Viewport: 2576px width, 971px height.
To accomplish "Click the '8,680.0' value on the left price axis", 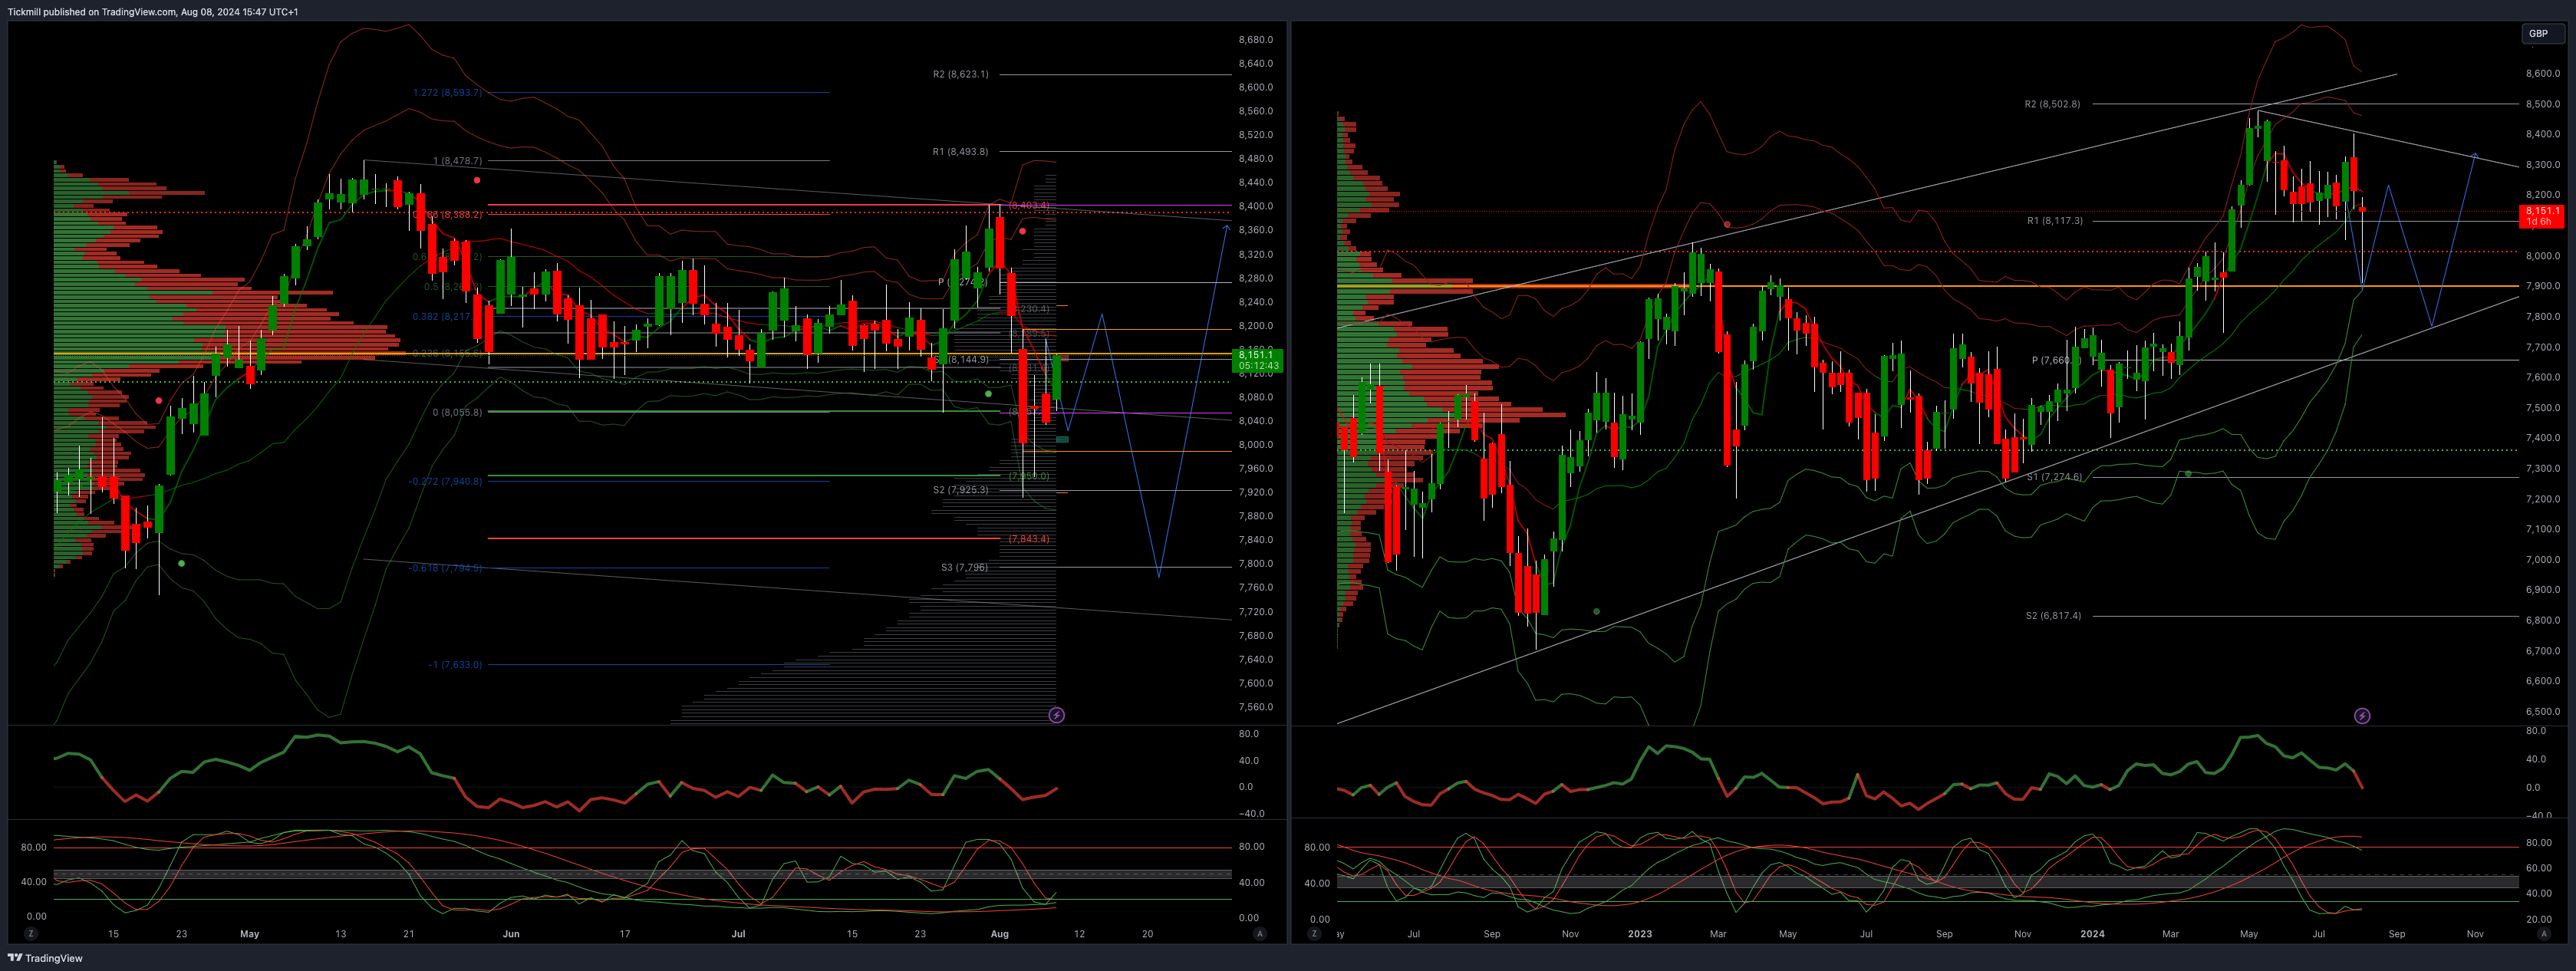I will (1255, 40).
